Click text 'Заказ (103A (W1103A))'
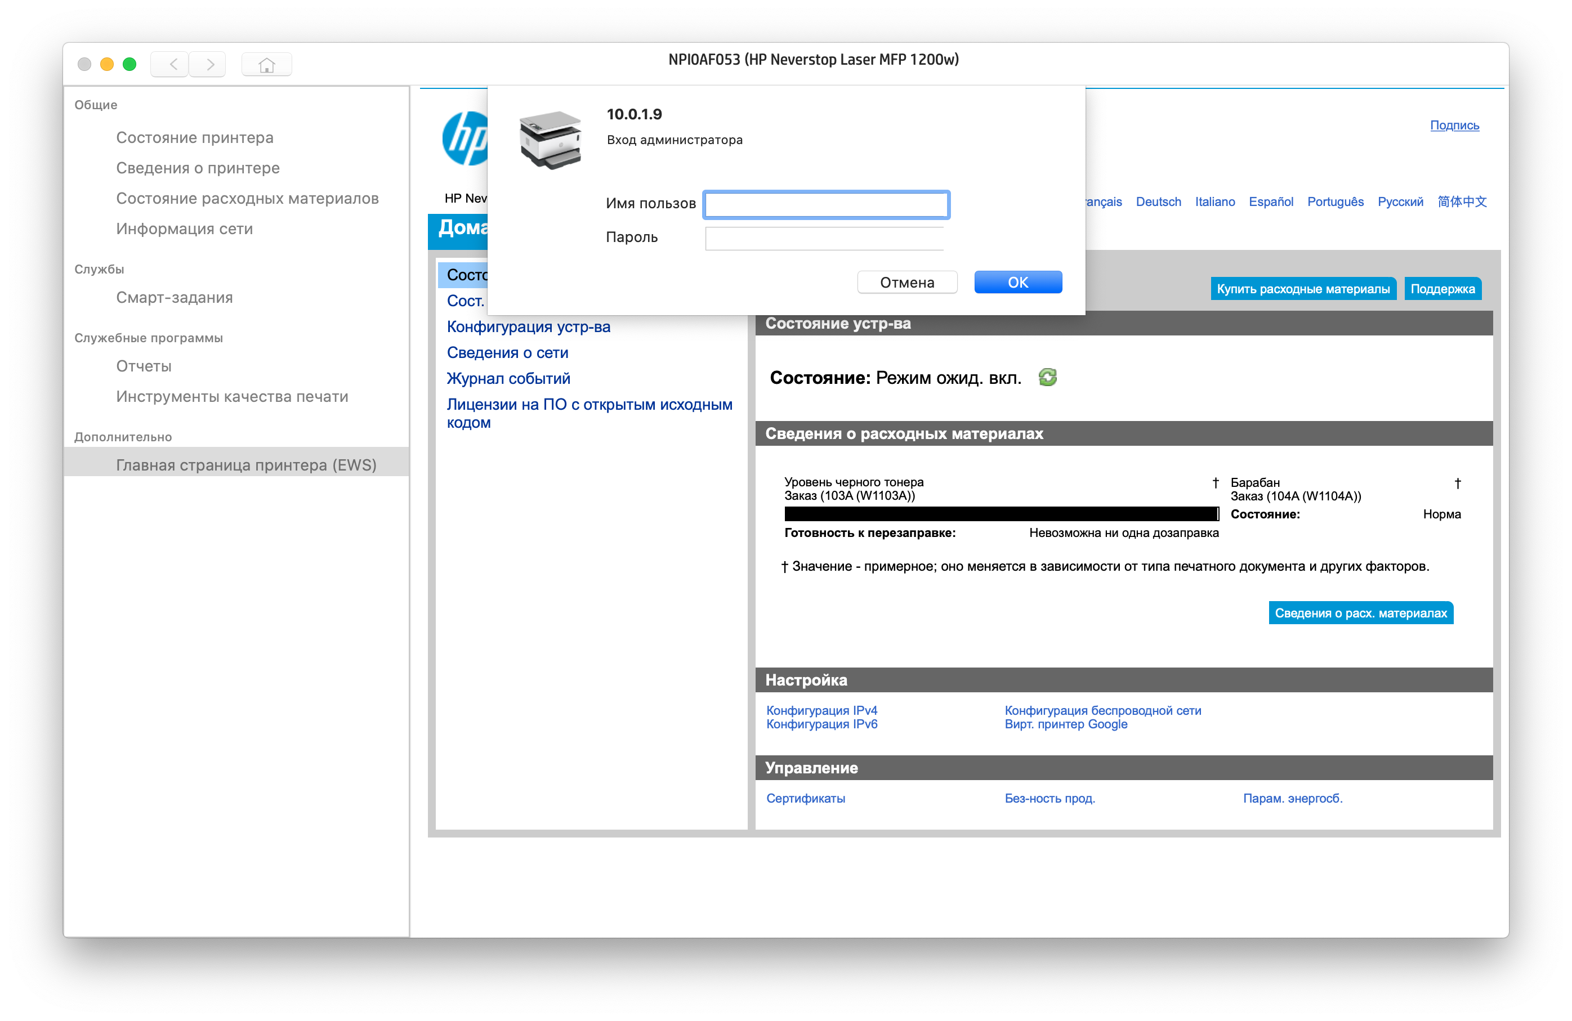 click(x=850, y=495)
